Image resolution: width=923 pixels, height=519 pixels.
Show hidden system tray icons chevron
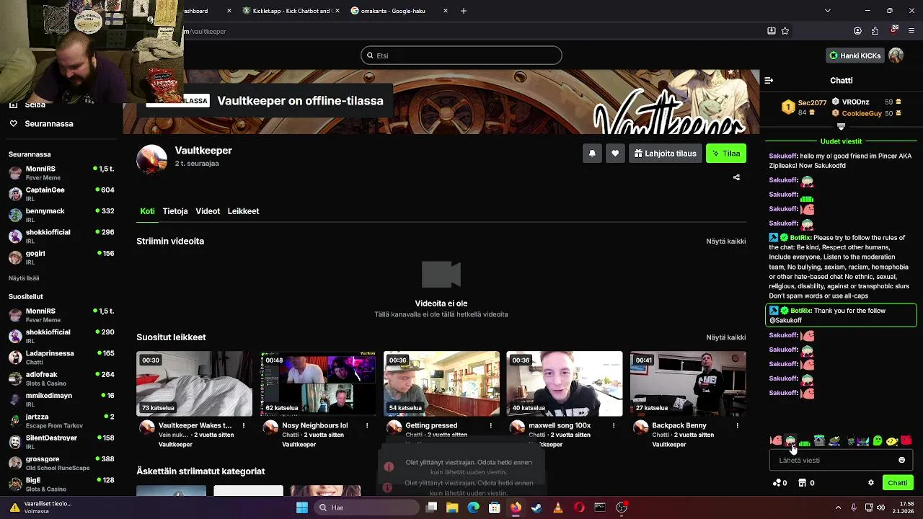click(838, 507)
